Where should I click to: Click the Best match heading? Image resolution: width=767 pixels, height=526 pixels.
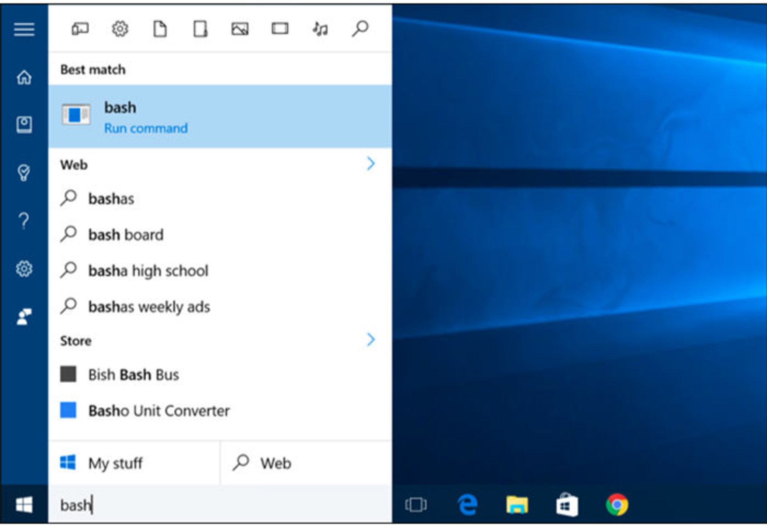[93, 69]
